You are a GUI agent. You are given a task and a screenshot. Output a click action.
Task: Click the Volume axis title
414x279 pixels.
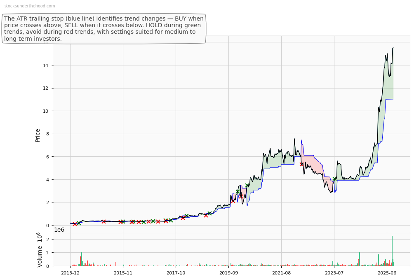[x=39, y=250]
